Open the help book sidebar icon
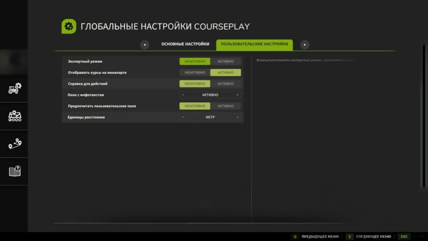Viewport: 428px width, 241px height. [x=15, y=171]
